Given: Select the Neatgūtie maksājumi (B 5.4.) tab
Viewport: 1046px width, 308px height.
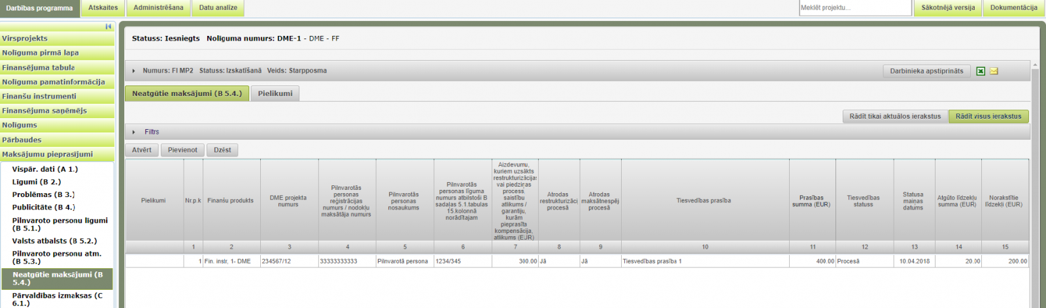Looking at the screenshot, I should click(x=186, y=93).
